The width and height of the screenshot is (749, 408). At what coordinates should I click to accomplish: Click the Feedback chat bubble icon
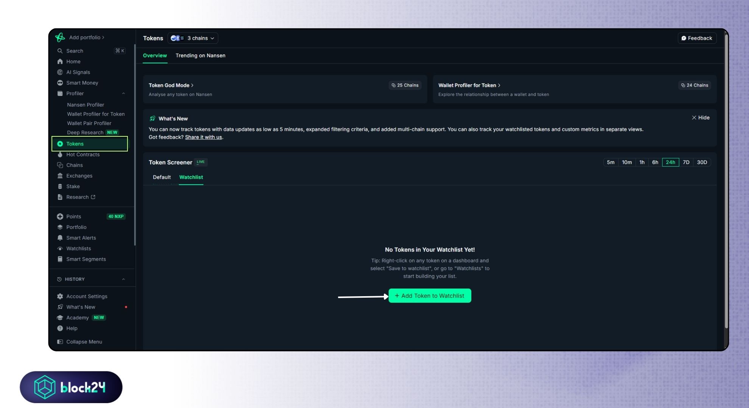pyautogui.click(x=684, y=38)
